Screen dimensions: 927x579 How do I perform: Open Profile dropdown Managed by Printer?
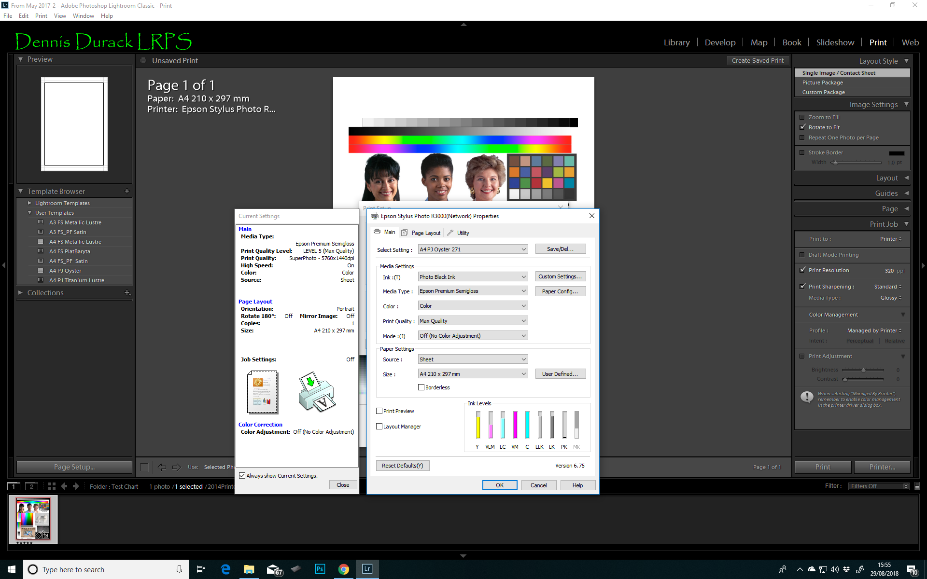point(874,331)
